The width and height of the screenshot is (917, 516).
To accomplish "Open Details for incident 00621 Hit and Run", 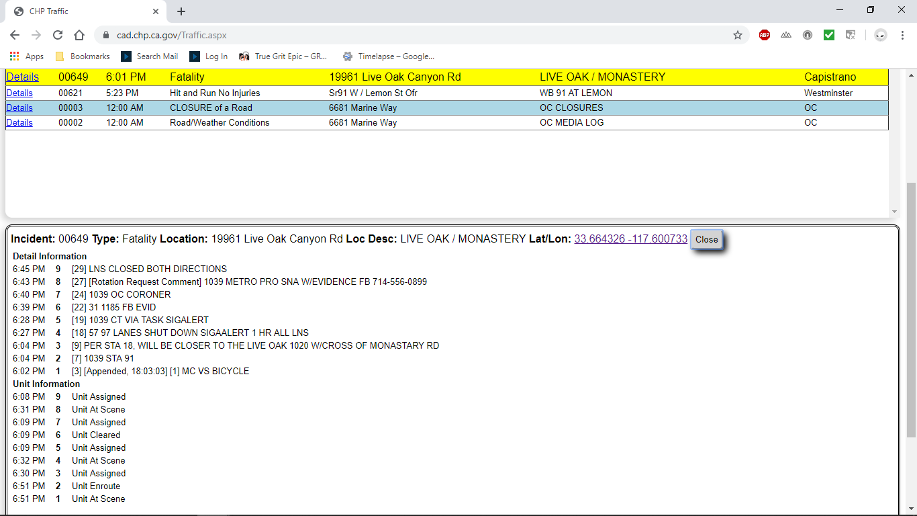I will [x=19, y=93].
